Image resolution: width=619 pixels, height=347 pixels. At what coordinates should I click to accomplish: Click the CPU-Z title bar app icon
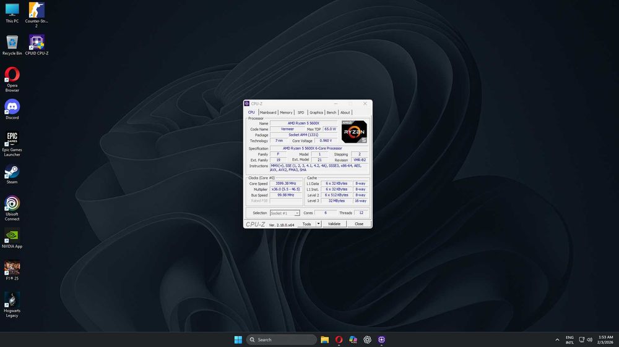click(247, 104)
